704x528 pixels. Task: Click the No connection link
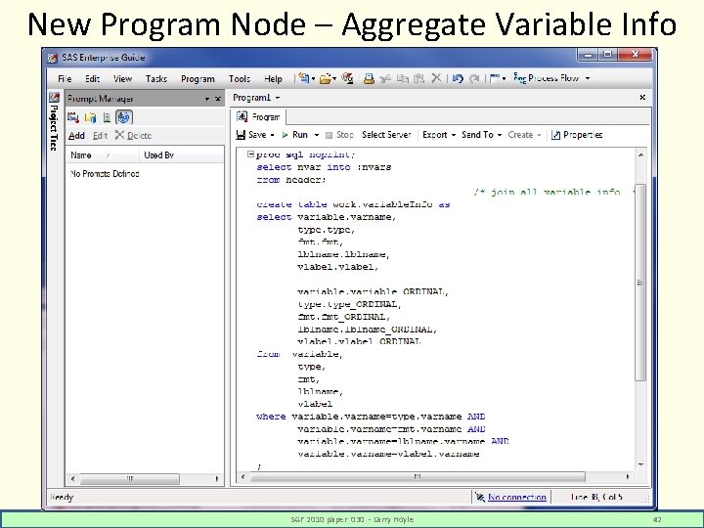point(517,497)
